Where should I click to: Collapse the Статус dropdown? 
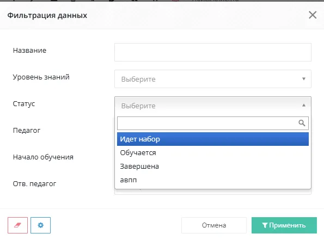(213, 106)
